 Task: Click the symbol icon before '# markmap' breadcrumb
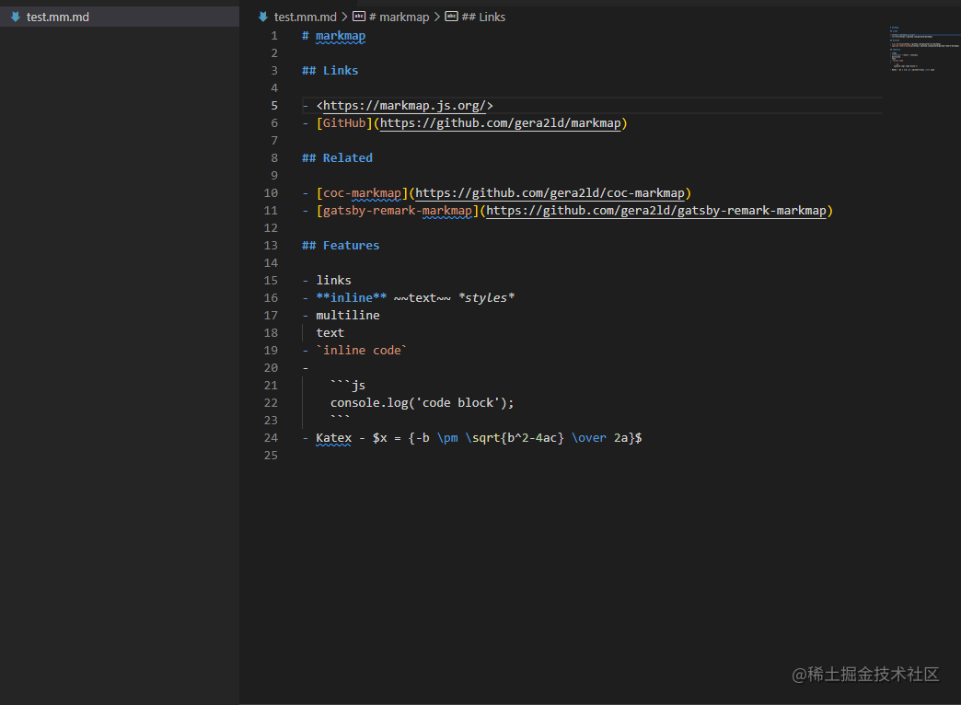pos(359,17)
